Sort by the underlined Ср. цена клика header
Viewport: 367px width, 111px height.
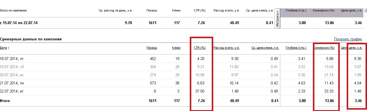265,48
